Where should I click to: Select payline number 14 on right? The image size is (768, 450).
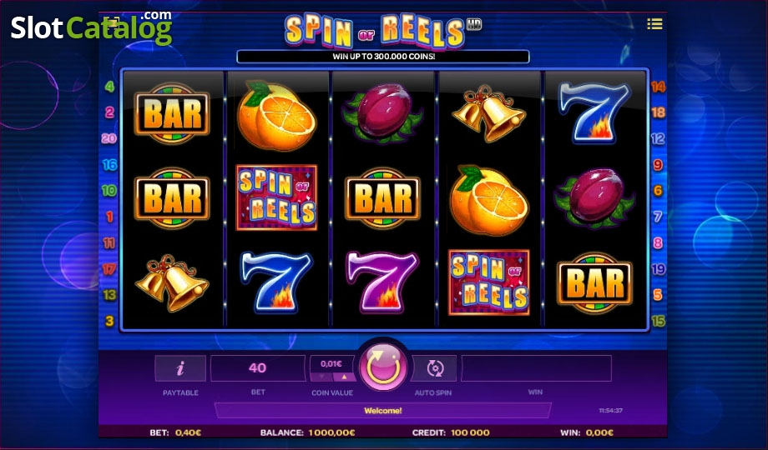point(658,87)
